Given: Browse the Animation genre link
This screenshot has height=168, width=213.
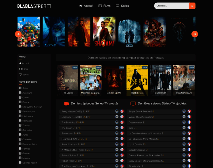Looking at the screenshot, I should click(28, 130).
